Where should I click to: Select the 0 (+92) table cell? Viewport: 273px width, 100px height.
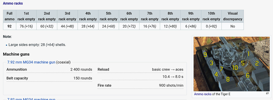211,26
